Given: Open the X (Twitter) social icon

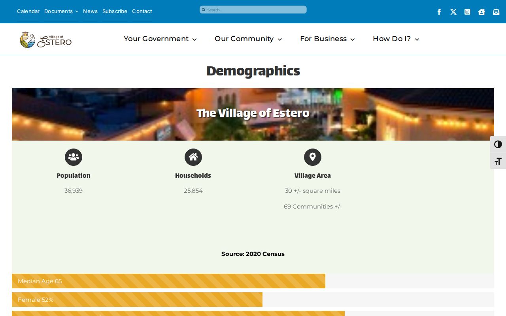Looking at the screenshot, I should (x=453, y=12).
